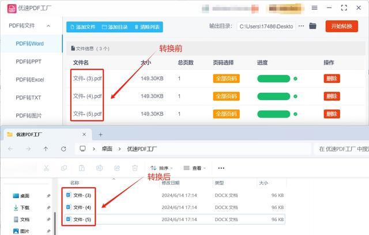Close the 优速PDF工厂 Explorer tab

click(x=84, y=134)
